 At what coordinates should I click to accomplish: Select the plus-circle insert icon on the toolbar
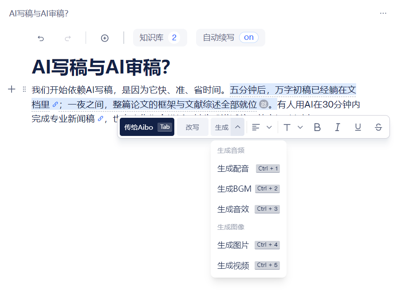[x=104, y=38]
